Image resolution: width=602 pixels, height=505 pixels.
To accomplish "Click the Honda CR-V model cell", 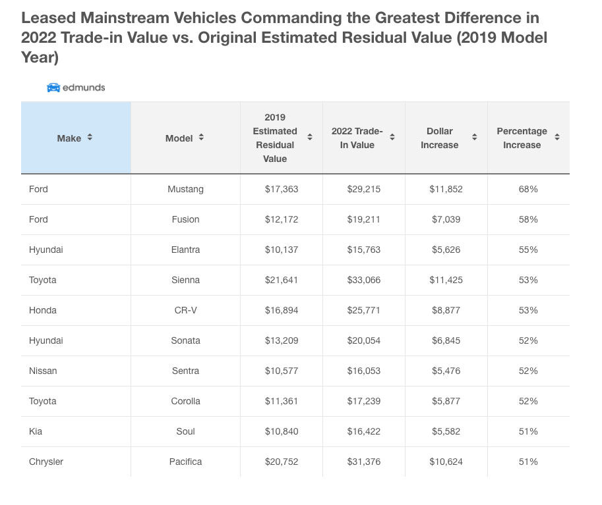I will pyautogui.click(x=185, y=310).
